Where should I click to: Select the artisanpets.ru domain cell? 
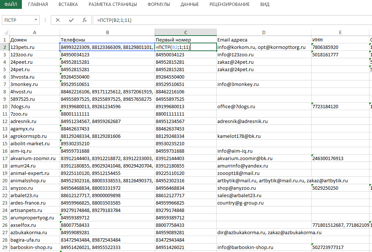34,210
